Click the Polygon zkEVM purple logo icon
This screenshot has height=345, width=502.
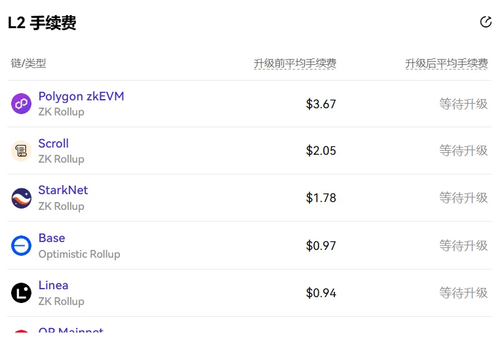point(22,104)
